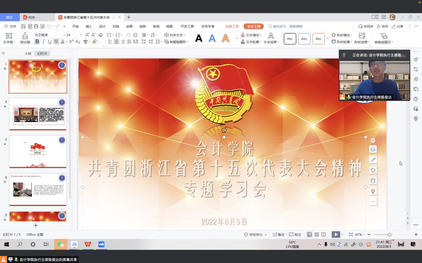The image size is (422, 263).
Task: Click the Print Preview icon
Action: pyautogui.click(x=43, y=26)
